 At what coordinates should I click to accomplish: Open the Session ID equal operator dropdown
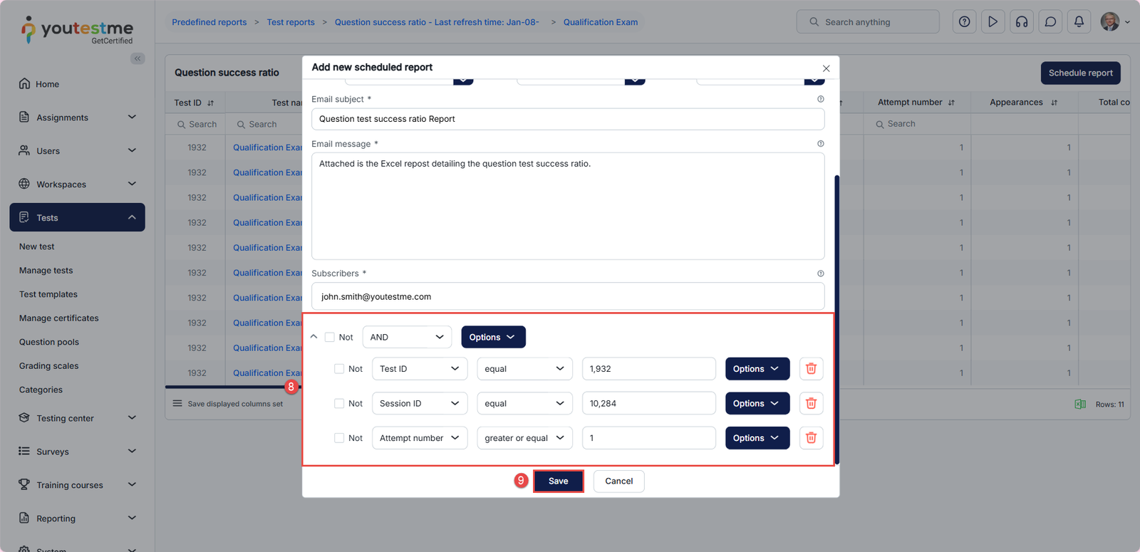pos(524,403)
